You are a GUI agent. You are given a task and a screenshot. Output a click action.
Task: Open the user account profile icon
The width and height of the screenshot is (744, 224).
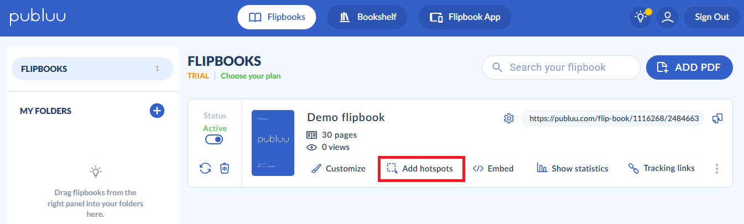click(668, 17)
